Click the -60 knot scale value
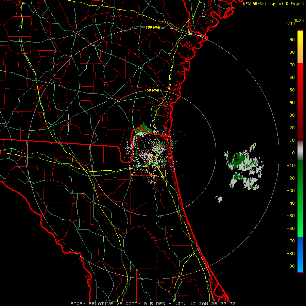Screen dimensions: 306x306 291,228
